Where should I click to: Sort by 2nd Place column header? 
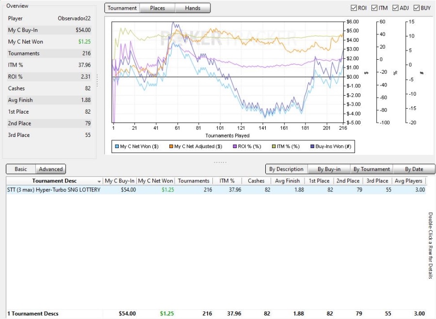(x=348, y=181)
